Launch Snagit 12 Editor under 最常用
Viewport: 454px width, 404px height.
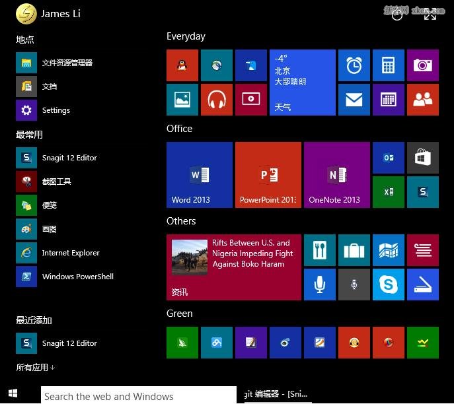tap(57, 158)
